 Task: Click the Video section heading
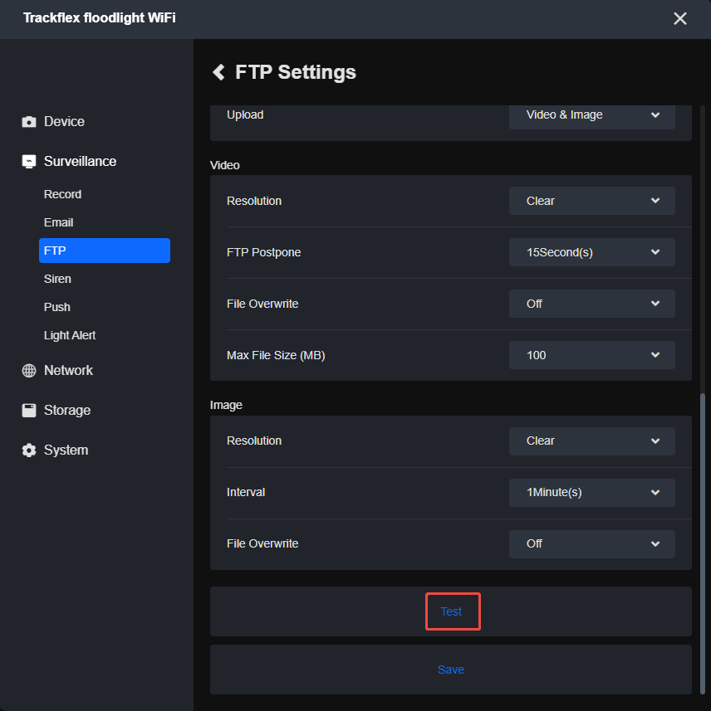click(225, 165)
